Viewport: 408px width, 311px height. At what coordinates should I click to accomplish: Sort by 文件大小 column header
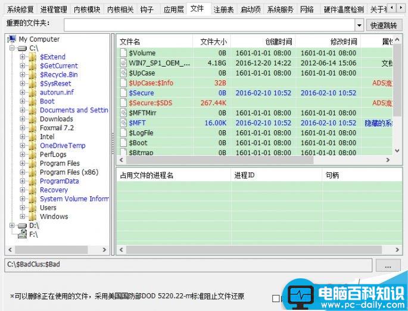pyautogui.click(x=211, y=42)
